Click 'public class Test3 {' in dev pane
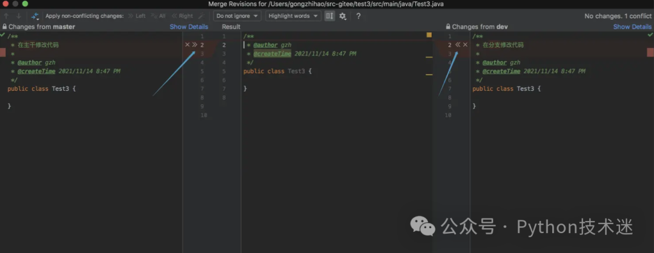This screenshot has height=253, width=654. pyautogui.click(x=506, y=89)
